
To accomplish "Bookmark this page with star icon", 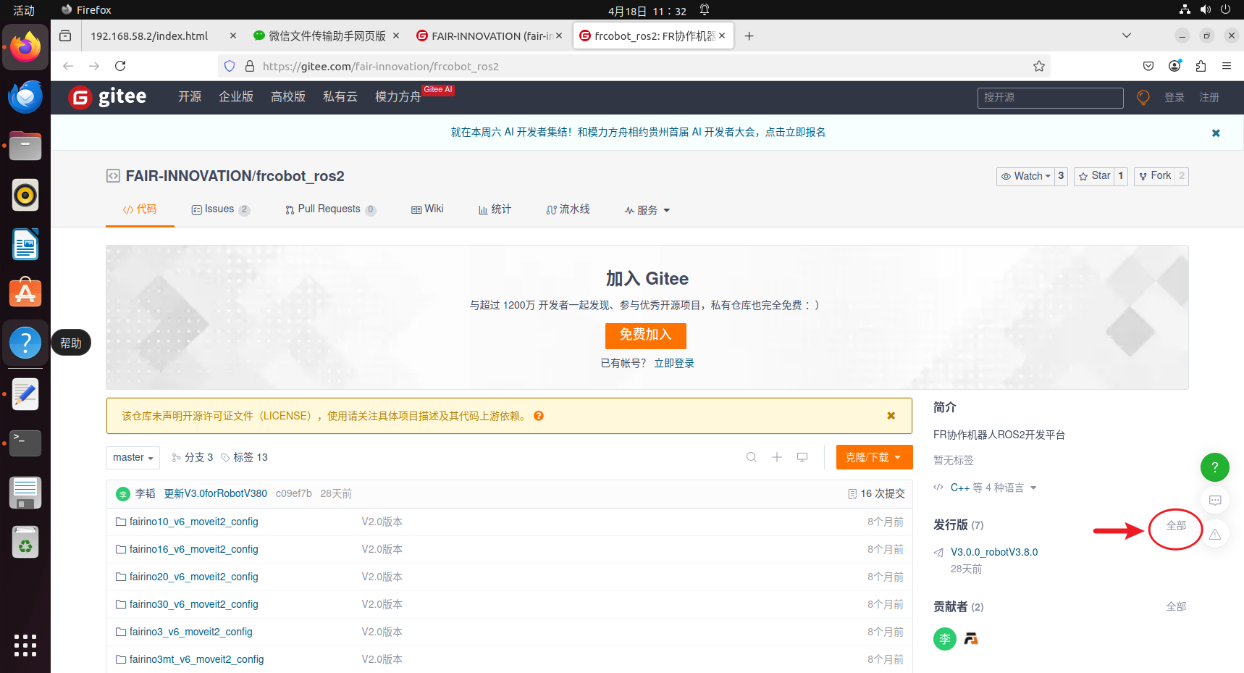I will 1039,66.
